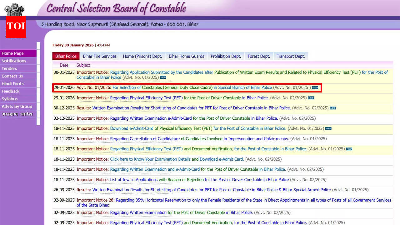Open the Syllabus page

(x=9, y=99)
